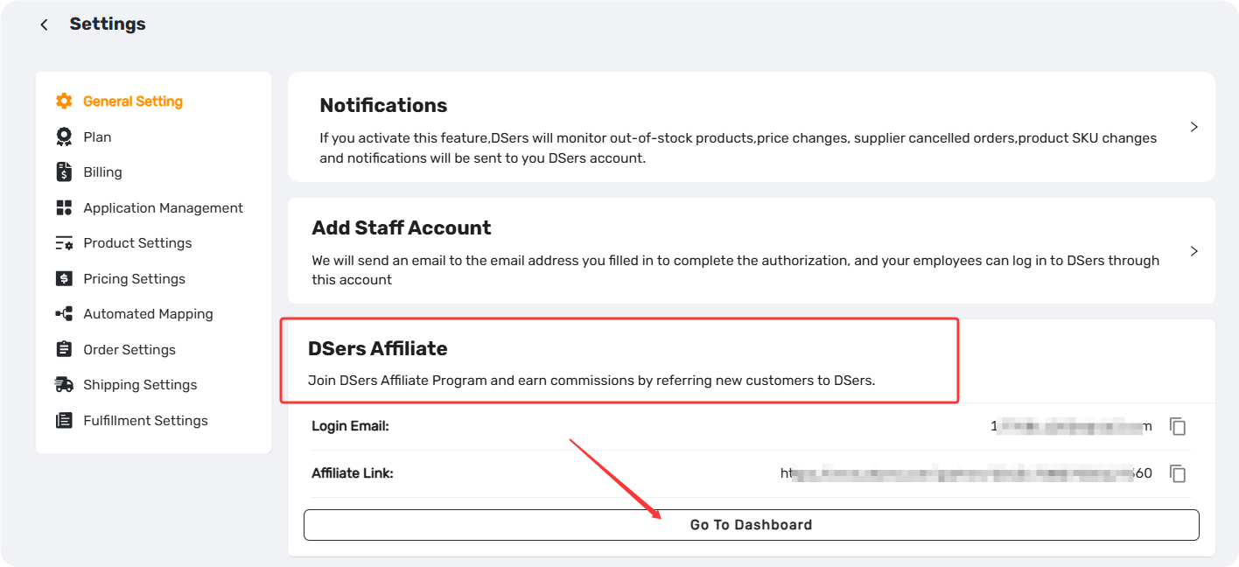Click the Billing invoice icon
This screenshot has height=567, width=1239.
(x=64, y=172)
